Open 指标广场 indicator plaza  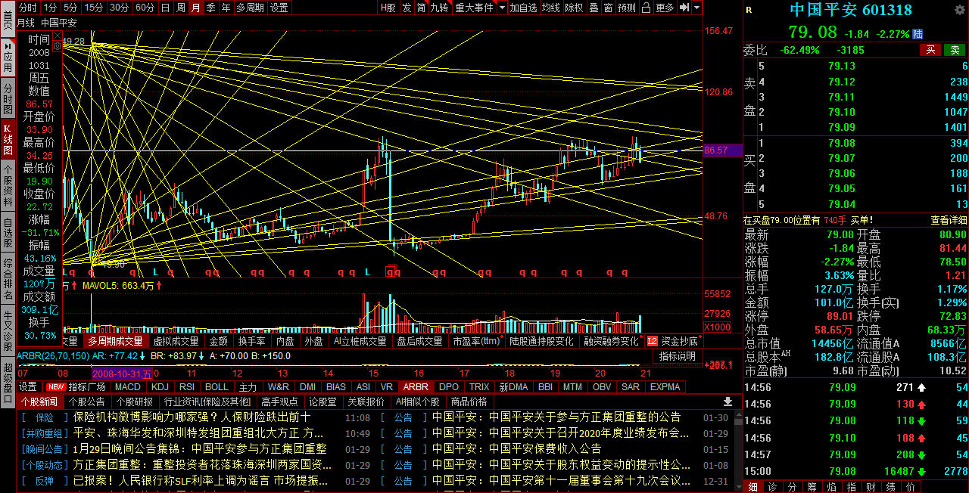87,386
